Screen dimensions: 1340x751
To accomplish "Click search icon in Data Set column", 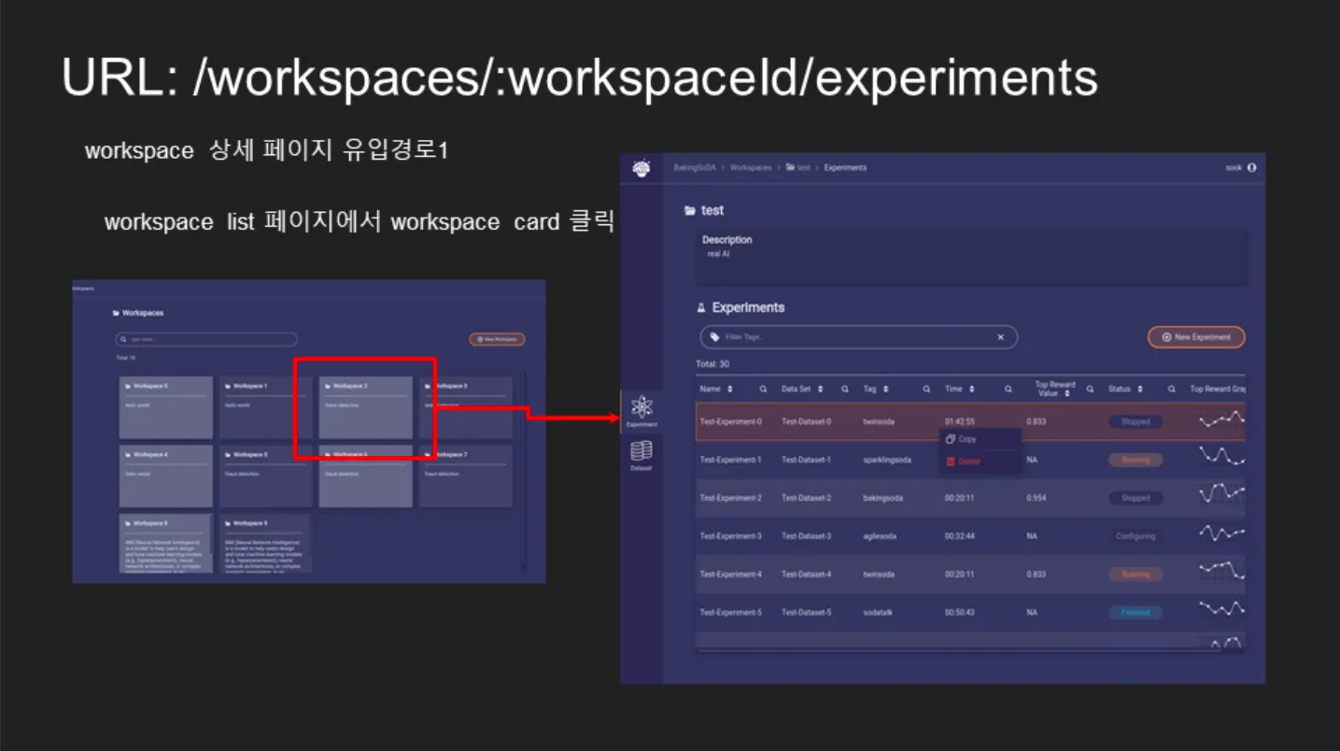I will [845, 390].
